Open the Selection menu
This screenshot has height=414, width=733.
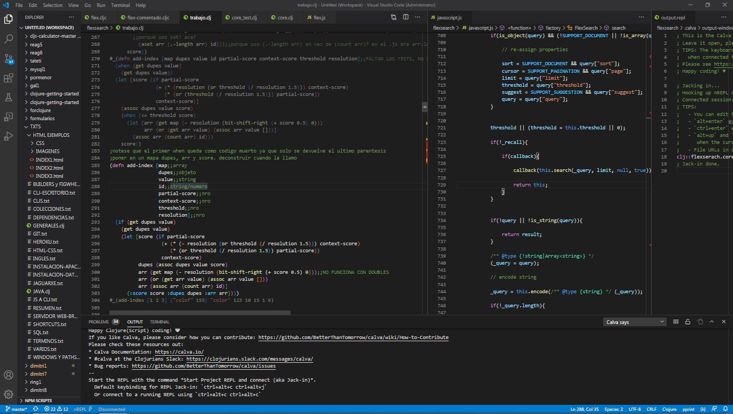[52, 5]
